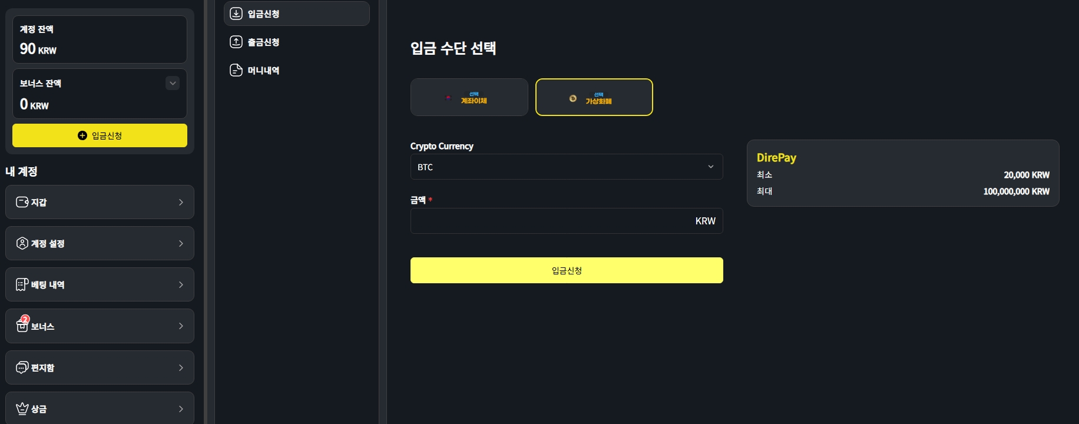Click the money history document icon
The width and height of the screenshot is (1079, 424).
tap(236, 70)
